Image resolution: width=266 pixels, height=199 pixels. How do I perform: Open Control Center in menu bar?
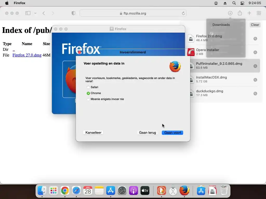(x=242, y=3)
